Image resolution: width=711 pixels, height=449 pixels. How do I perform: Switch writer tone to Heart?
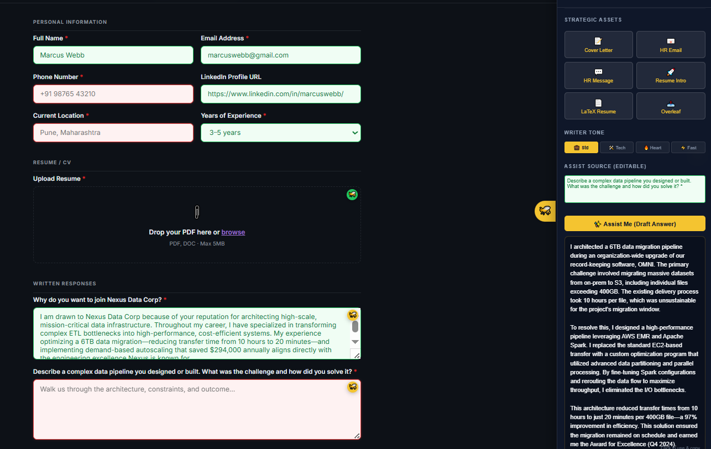652,148
